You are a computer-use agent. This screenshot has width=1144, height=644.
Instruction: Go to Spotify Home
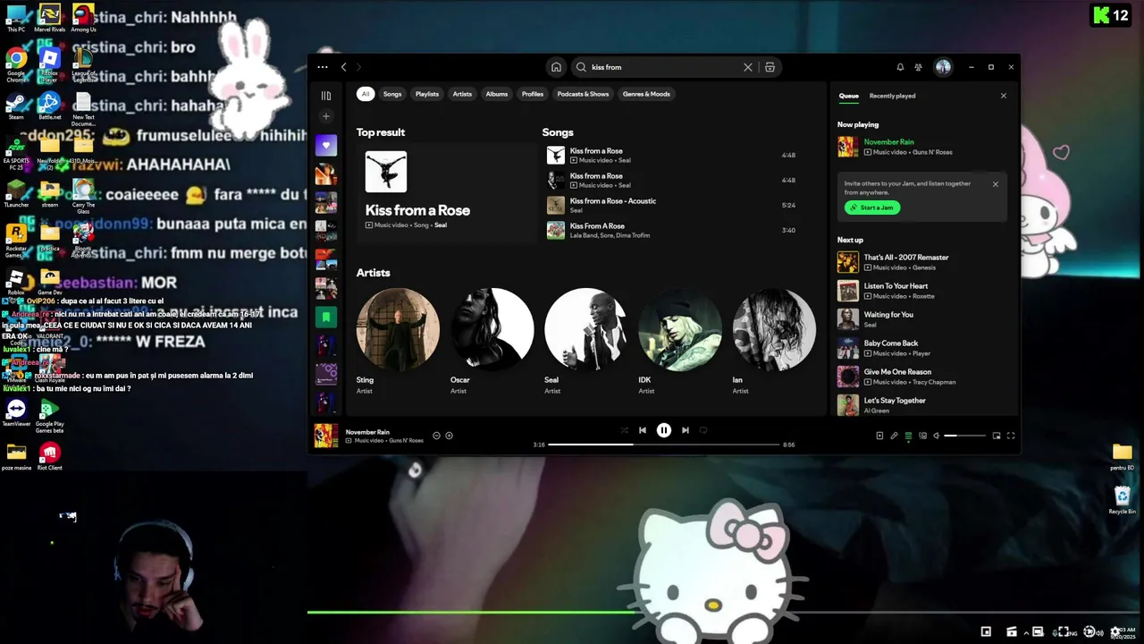(x=556, y=67)
